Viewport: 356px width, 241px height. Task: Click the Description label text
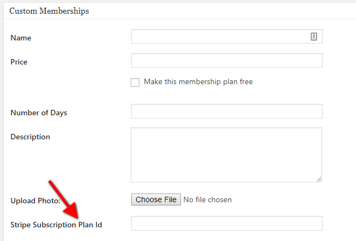point(30,137)
